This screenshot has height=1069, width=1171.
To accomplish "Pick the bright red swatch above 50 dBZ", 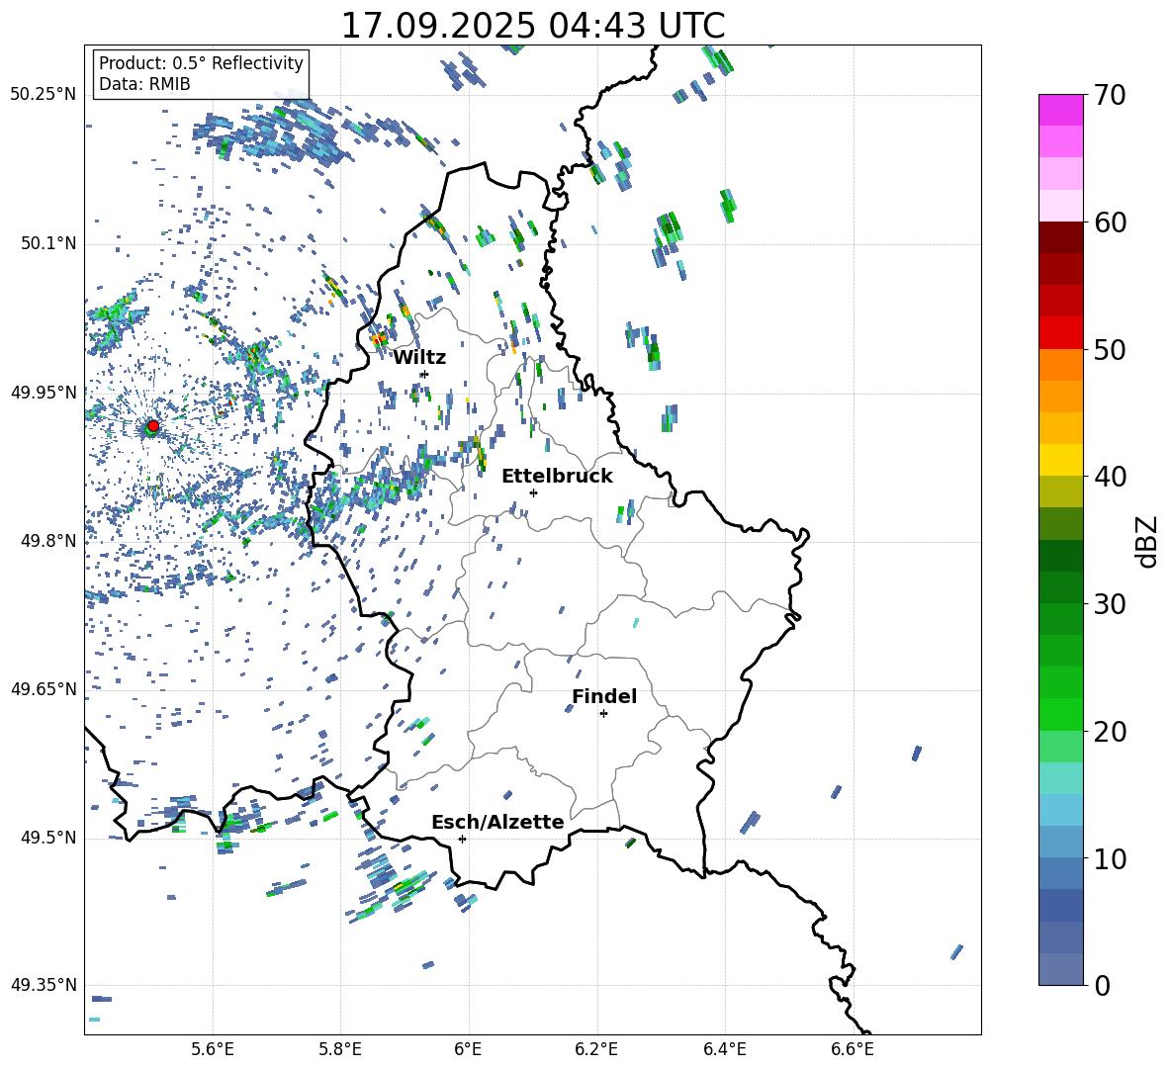I will coord(1061,332).
